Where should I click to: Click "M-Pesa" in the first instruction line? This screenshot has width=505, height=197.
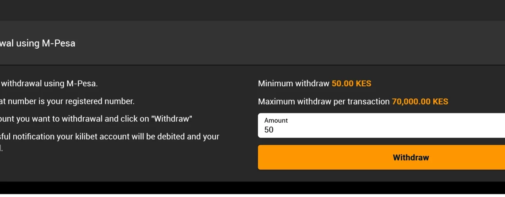pos(82,84)
